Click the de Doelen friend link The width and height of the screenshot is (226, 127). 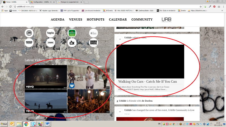pyautogui.click(x=147, y=101)
